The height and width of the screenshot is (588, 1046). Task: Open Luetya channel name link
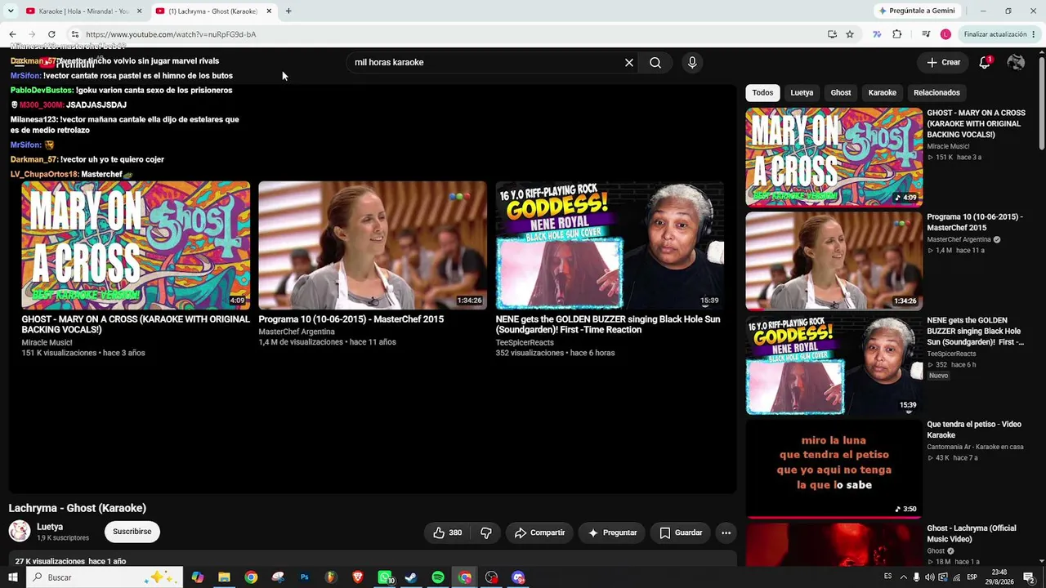point(50,527)
